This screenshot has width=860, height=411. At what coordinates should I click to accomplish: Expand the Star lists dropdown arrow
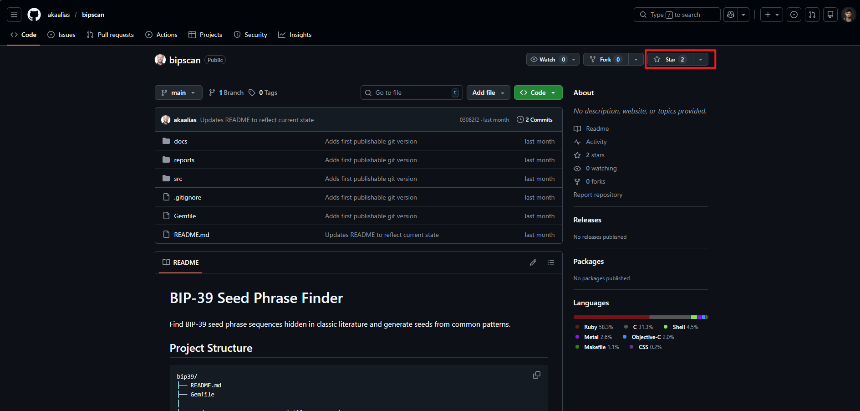point(701,59)
